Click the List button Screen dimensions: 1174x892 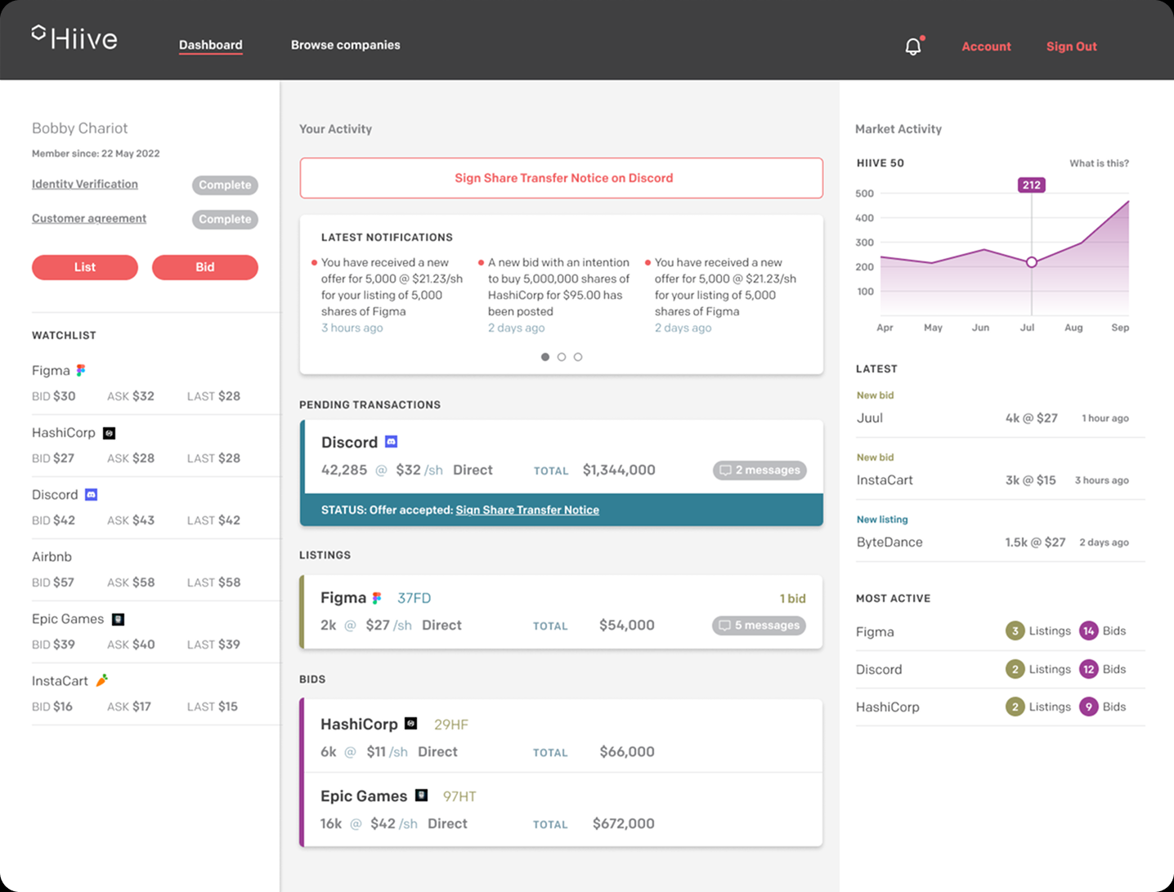[85, 267]
